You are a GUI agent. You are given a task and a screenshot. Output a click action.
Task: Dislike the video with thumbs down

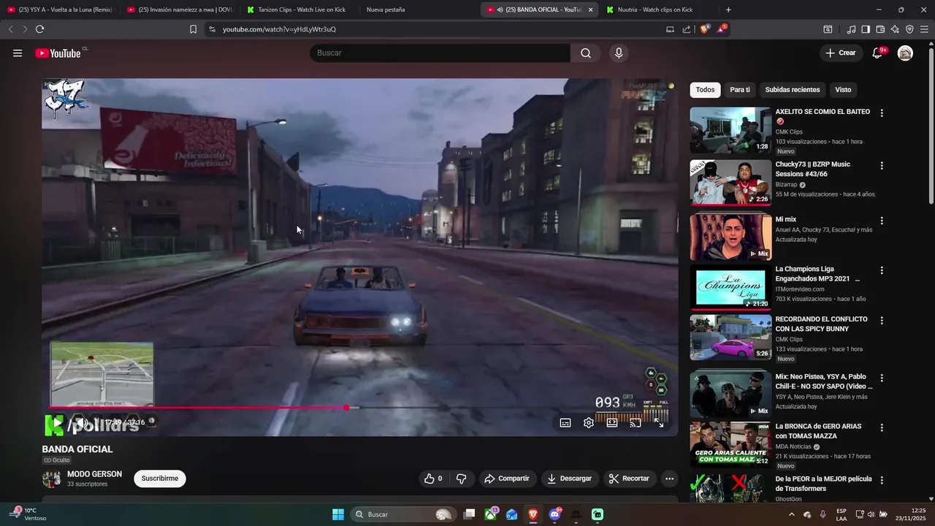[461, 479]
